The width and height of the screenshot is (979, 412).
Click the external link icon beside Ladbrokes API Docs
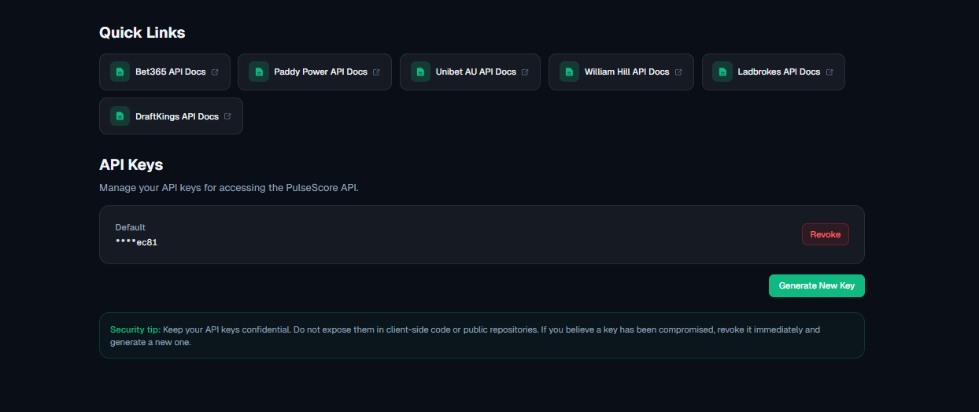click(829, 72)
